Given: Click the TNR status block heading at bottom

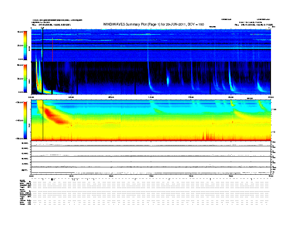Looking at the screenshot, I should pyautogui.click(x=21, y=199).
